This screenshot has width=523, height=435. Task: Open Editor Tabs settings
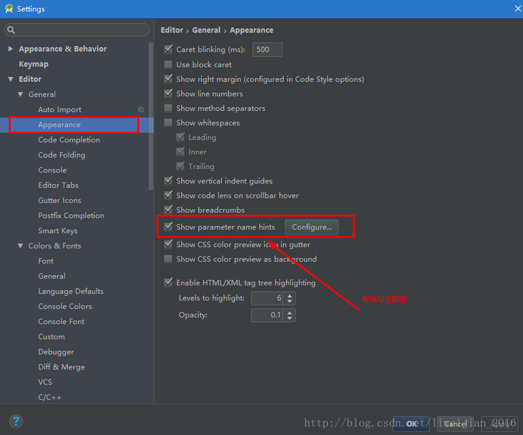pos(58,185)
